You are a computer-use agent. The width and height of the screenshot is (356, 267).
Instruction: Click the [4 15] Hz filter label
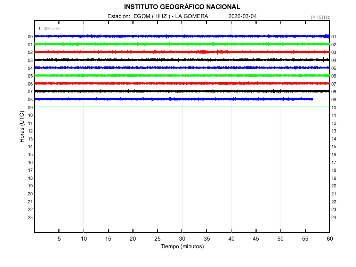(320, 17)
